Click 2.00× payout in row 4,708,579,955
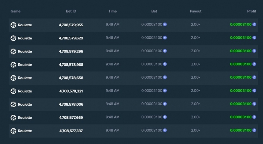 pos(196,25)
